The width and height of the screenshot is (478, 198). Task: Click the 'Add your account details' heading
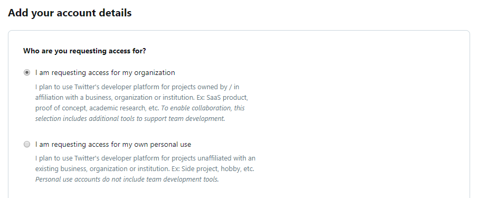click(70, 13)
